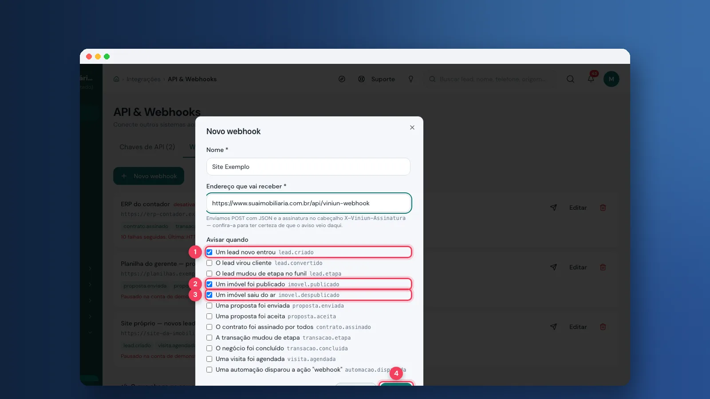Click the "contrato.assinado" tag on ERP row
This screenshot has width=710, height=399.
point(146,226)
